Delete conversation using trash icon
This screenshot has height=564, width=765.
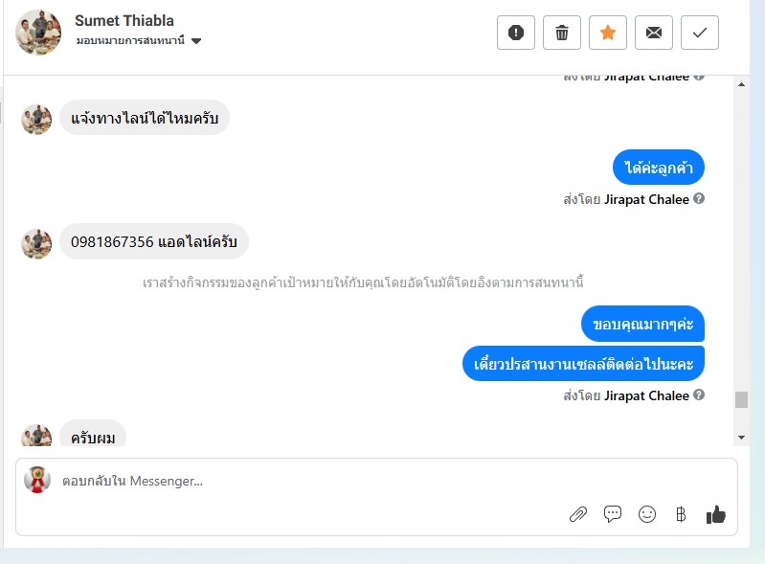tap(562, 33)
